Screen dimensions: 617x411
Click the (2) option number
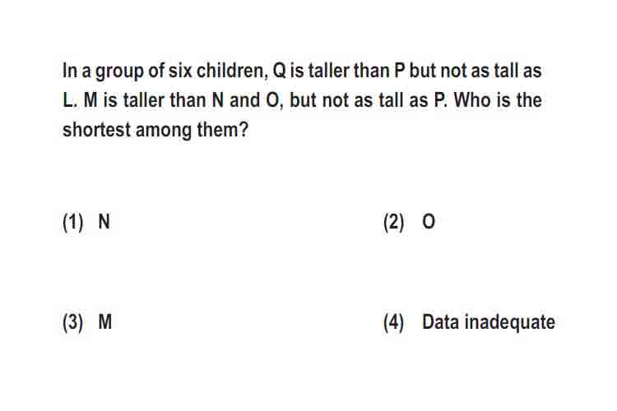393,223
